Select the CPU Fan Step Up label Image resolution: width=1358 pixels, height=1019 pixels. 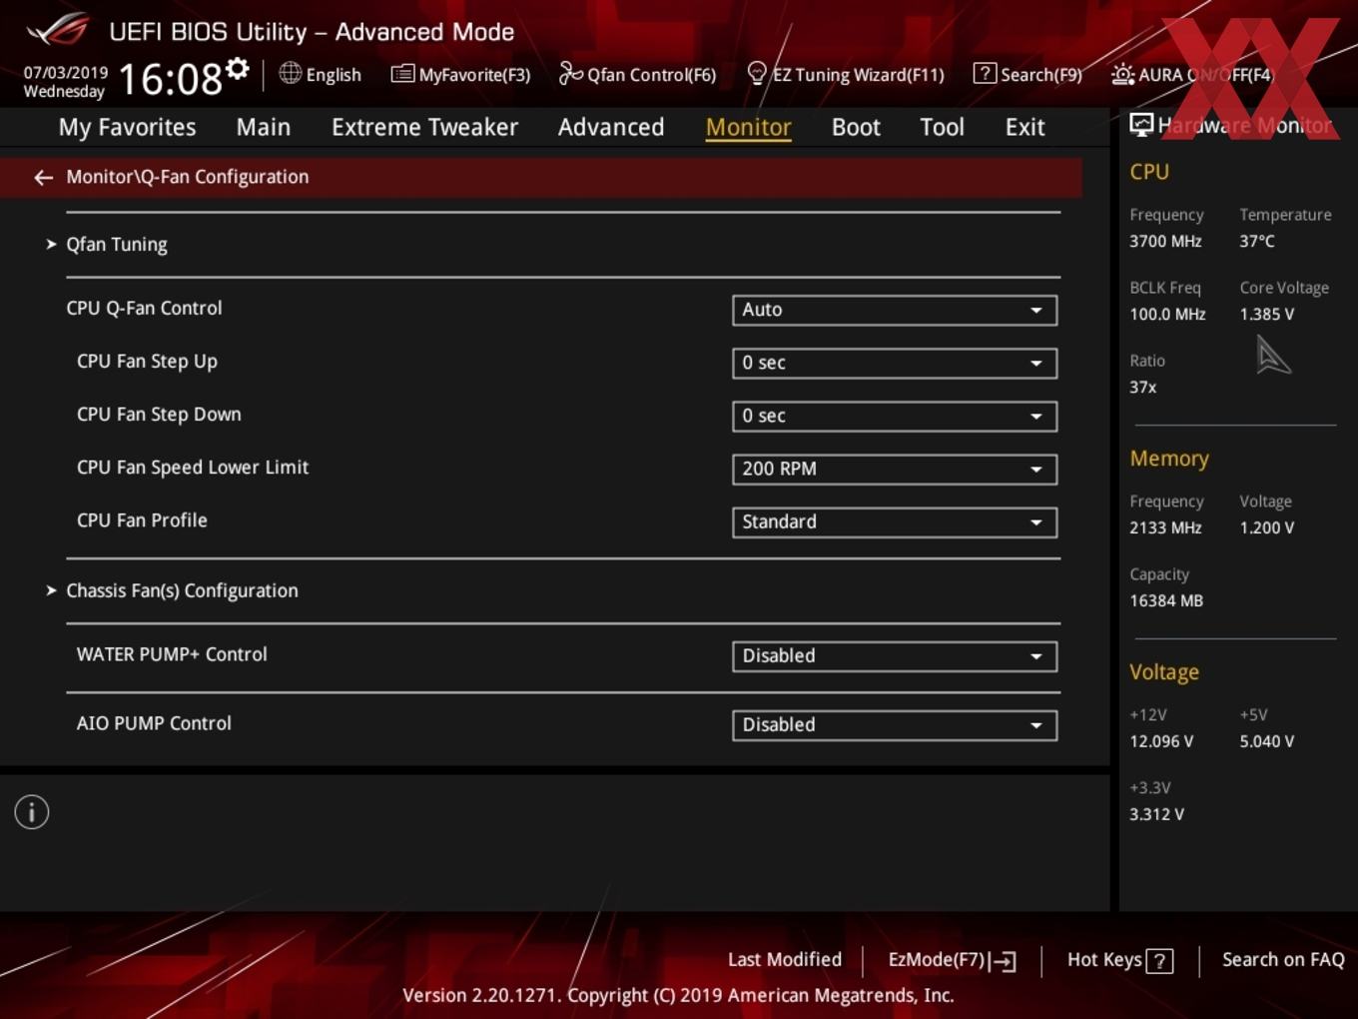click(147, 362)
